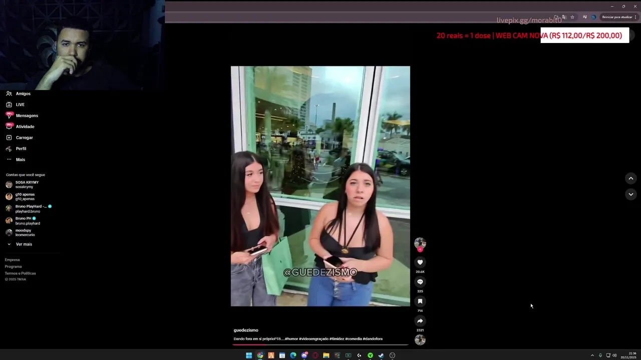Seek in the video progress bar
Viewport: 641px width, 360px height.
point(320,344)
